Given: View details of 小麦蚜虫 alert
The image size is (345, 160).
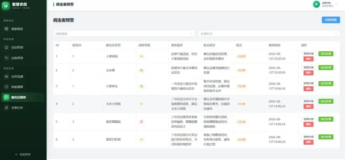Looking at the screenshot, I should [309, 84].
